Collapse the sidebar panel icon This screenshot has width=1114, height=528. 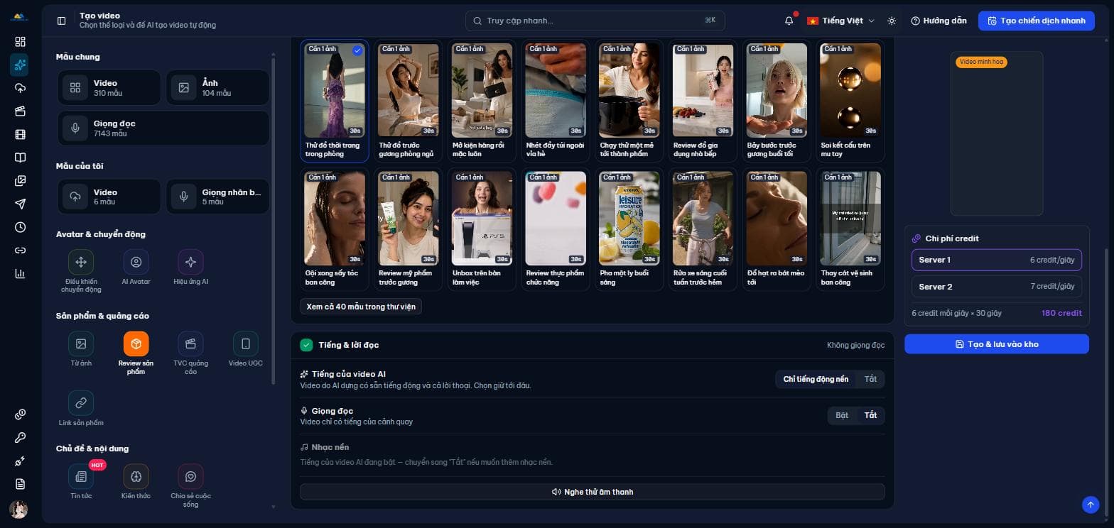click(62, 21)
